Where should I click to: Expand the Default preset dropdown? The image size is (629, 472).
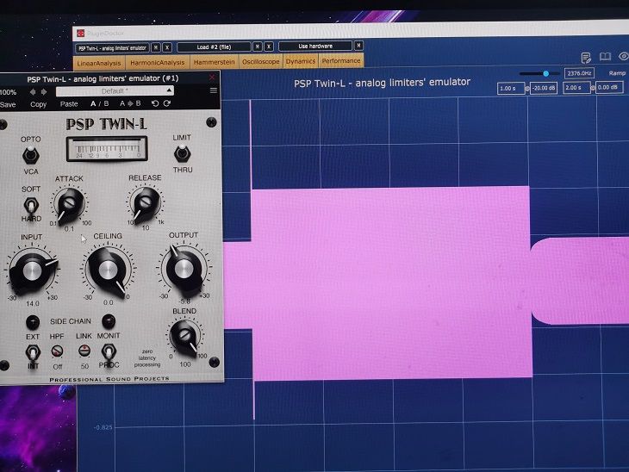click(115, 90)
